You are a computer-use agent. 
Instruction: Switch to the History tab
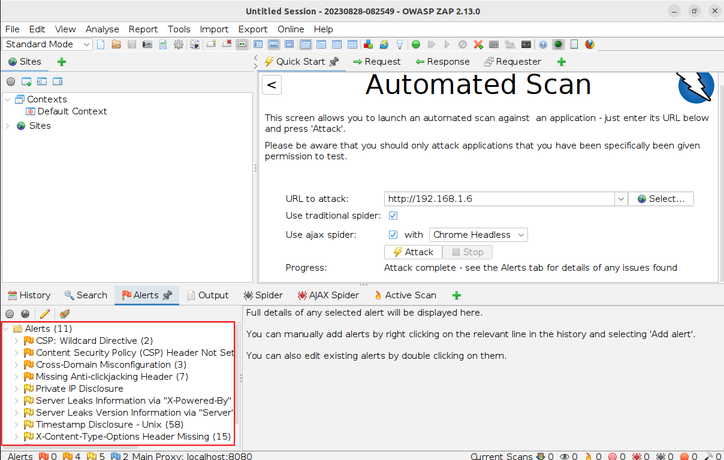pyautogui.click(x=29, y=295)
